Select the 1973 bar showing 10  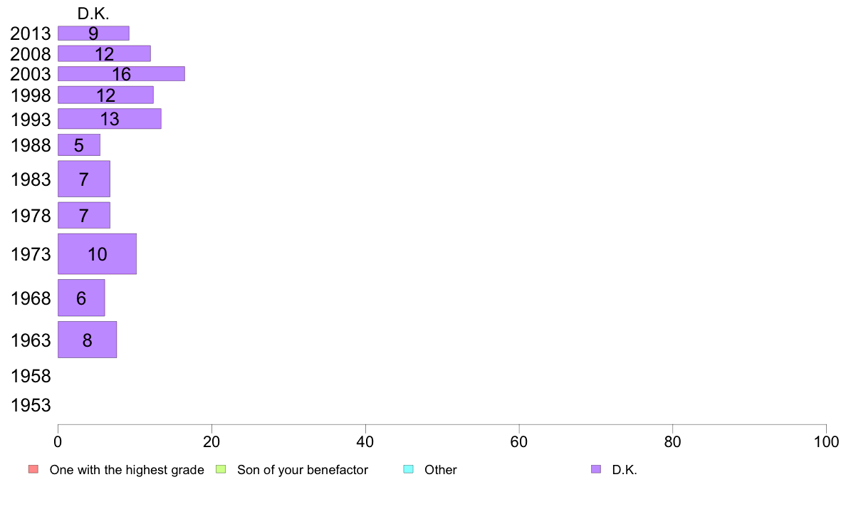pos(97,253)
